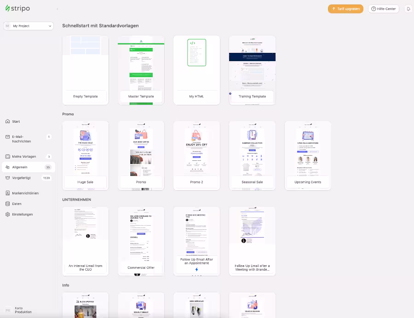Click the E-Mail-Nachrichten count badge 1
Image resolution: width=414 pixels, height=318 pixels.
coord(49,136)
